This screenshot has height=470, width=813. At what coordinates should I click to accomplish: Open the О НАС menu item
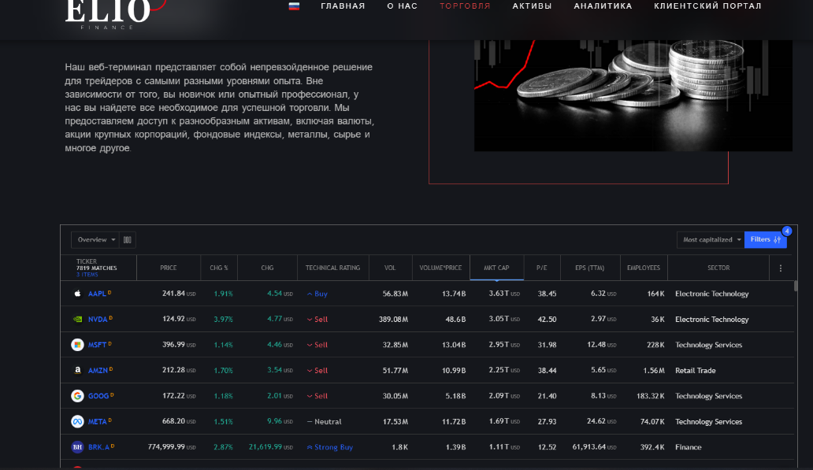coord(403,6)
